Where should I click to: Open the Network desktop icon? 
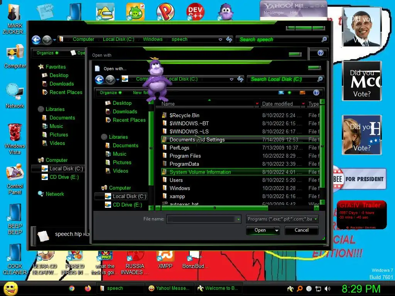pos(15,96)
